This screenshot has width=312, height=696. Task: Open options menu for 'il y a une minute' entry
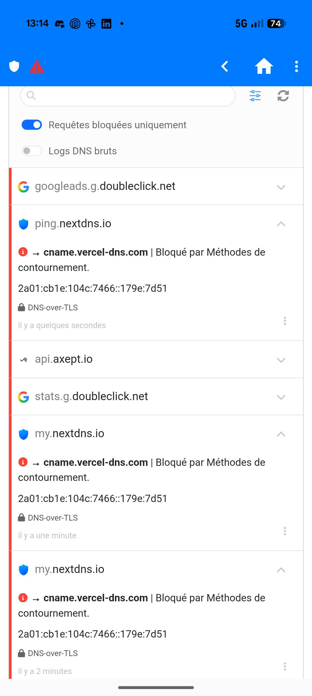click(x=285, y=531)
